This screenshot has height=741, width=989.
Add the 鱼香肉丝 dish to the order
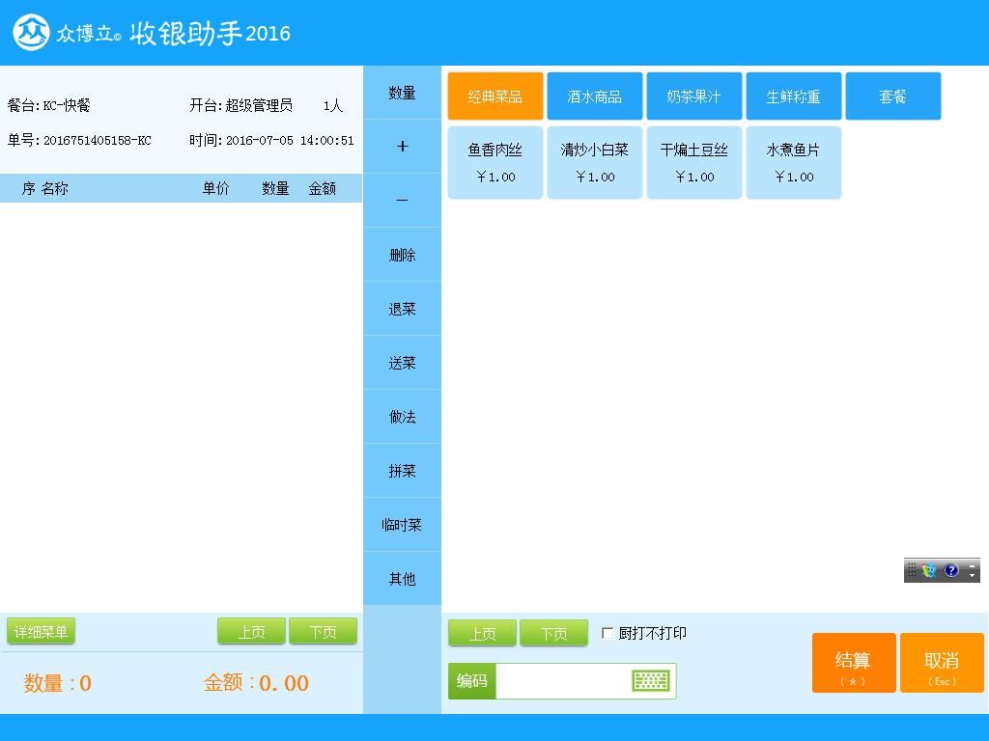[x=495, y=162]
